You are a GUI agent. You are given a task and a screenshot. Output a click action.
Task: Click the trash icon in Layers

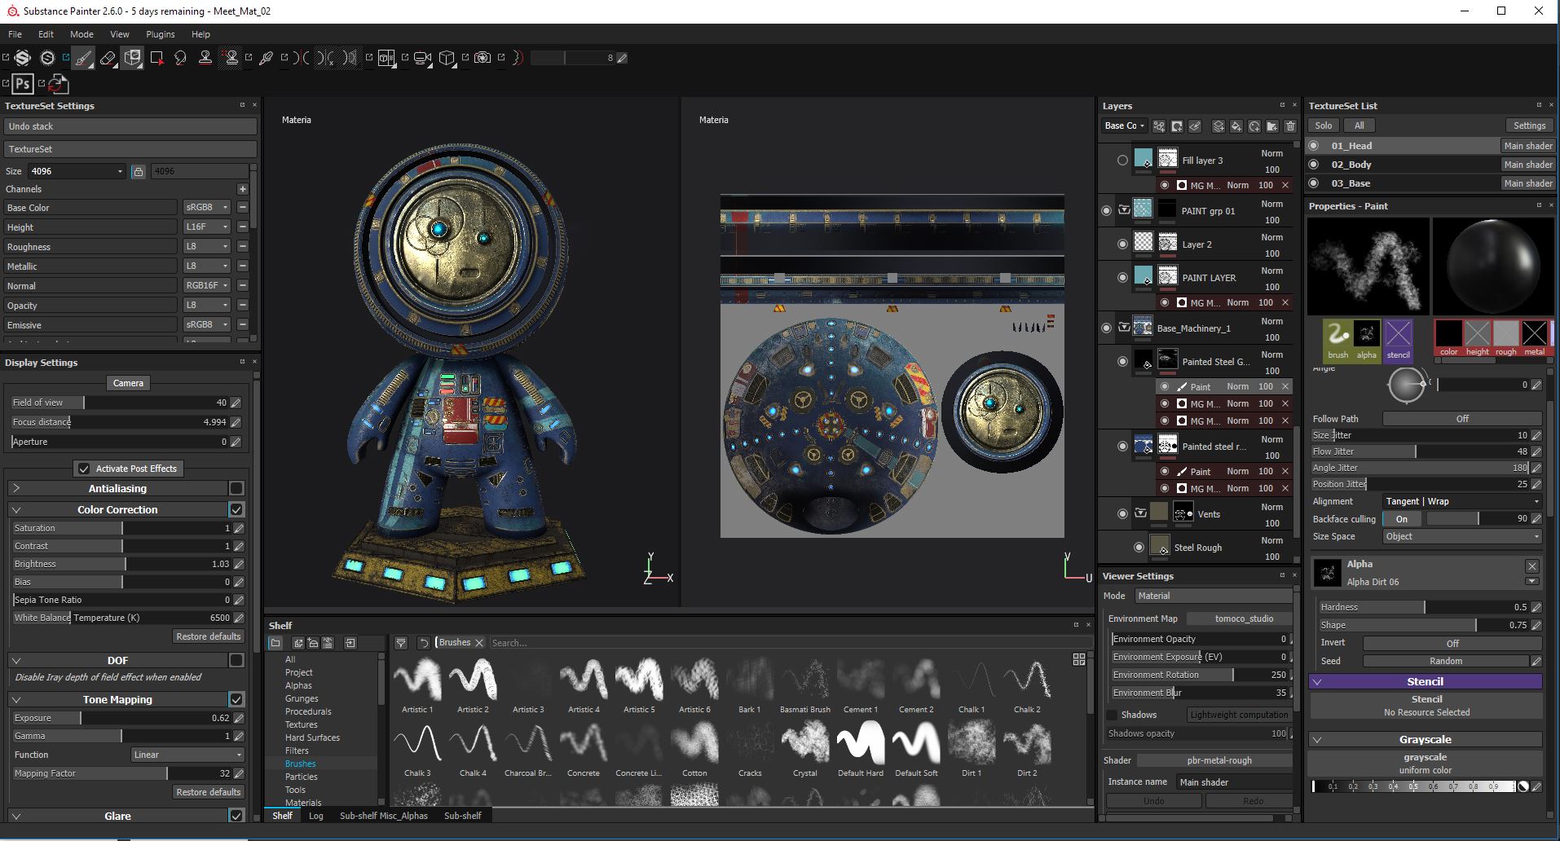pos(1290,126)
